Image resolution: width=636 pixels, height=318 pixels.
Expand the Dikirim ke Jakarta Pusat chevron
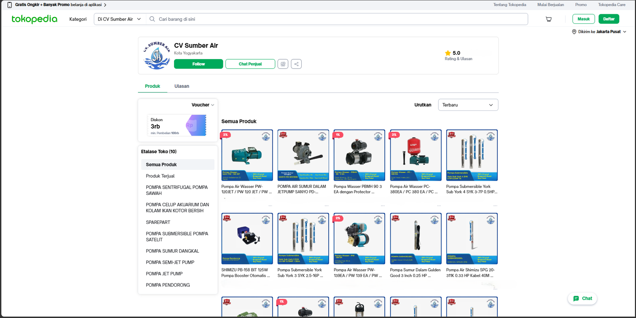(x=624, y=32)
